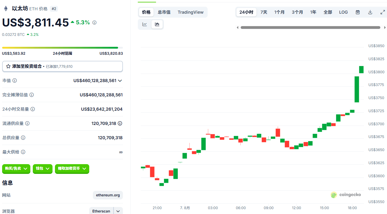Select the TradingView tab

[x=191, y=12]
